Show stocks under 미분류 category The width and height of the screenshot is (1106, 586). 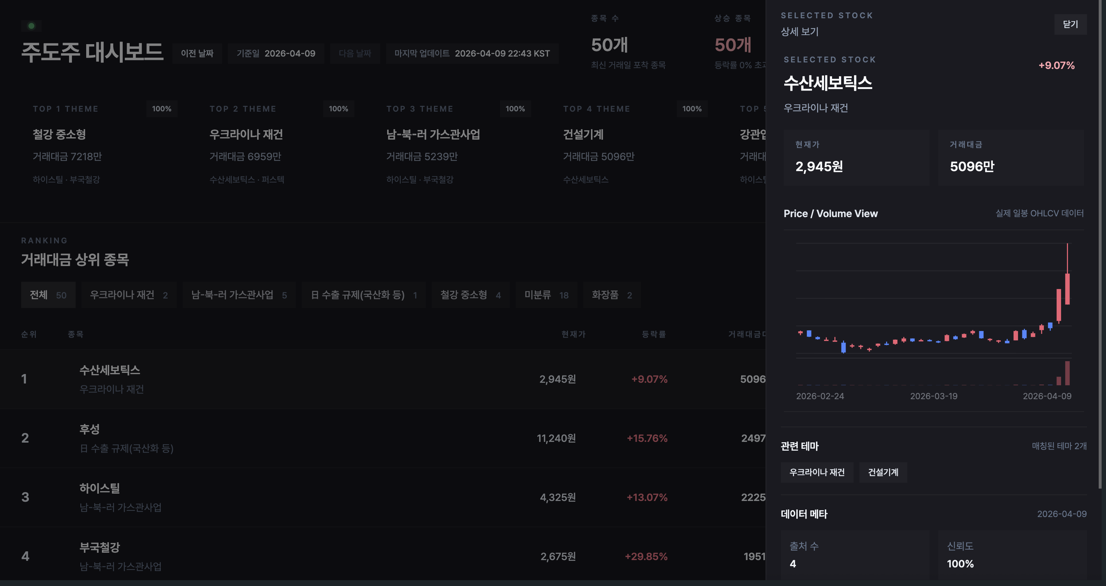point(546,295)
